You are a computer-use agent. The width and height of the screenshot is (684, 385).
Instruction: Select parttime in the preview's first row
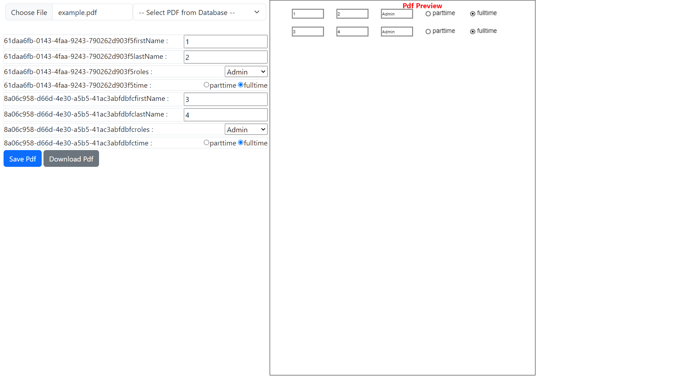[x=428, y=14]
